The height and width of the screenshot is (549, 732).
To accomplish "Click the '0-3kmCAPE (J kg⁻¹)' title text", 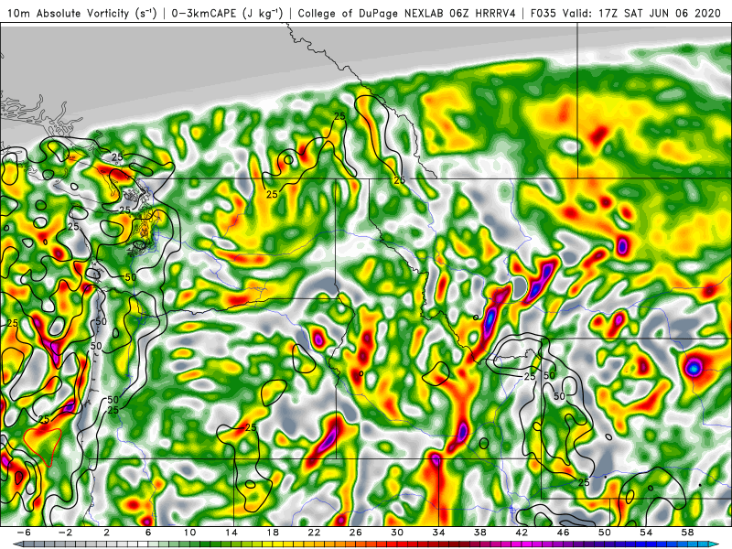I will (x=227, y=13).
